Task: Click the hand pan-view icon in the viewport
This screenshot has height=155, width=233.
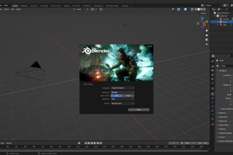Action: tap(207, 35)
